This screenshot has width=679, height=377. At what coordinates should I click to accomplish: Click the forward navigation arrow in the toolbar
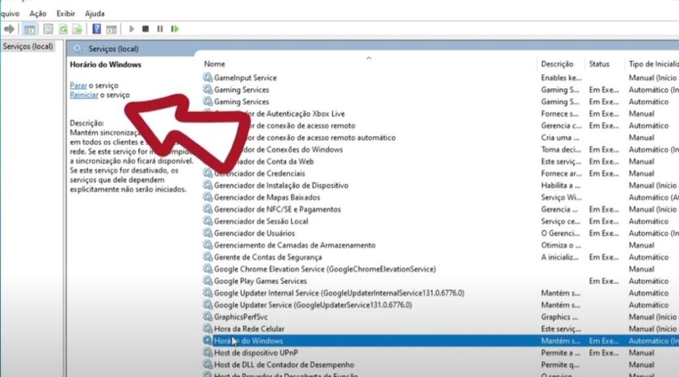[x=9, y=29]
